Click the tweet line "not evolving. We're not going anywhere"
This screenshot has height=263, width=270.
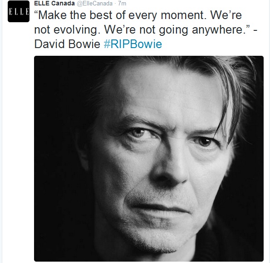(x=142, y=30)
